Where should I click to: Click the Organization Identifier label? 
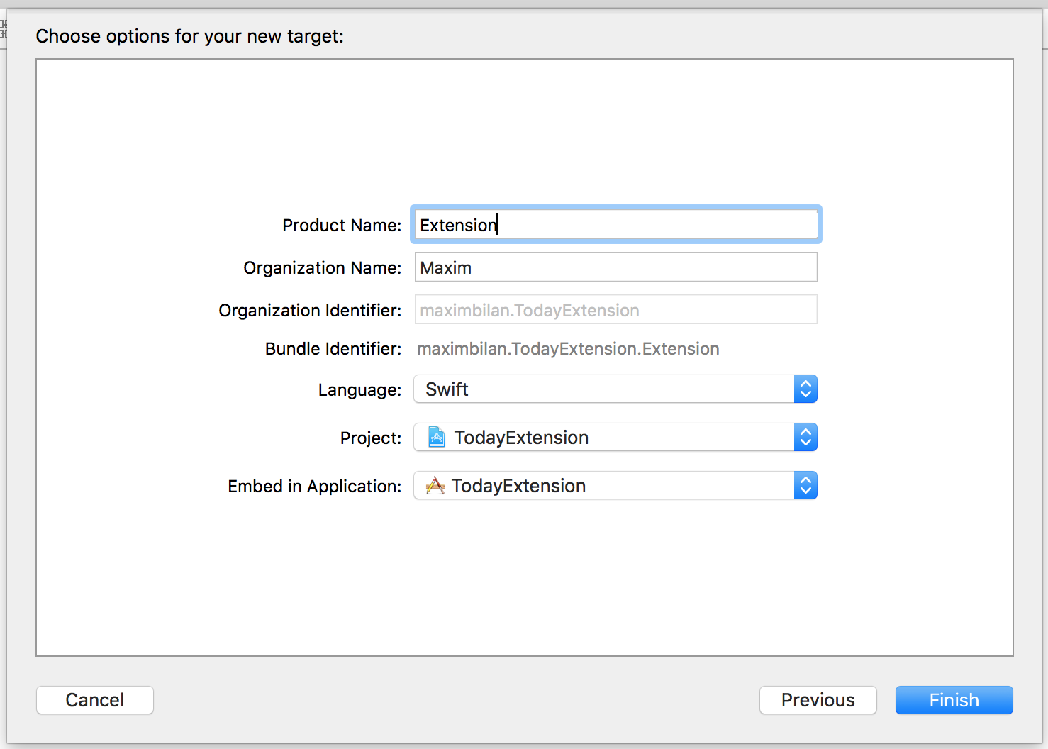(x=310, y=311)
